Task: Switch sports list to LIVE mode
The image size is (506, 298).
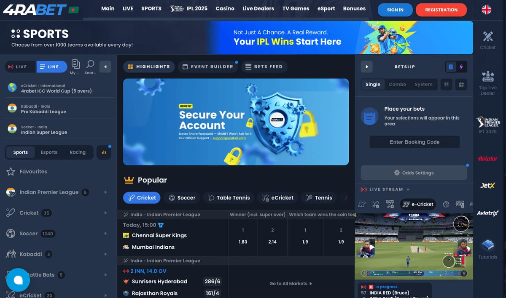Action: click(18, 67)
